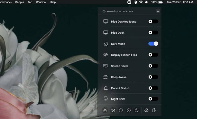Screen dimensions: 197x119
Task: Enable the Display Hidden Files switch
Action: 153,55
